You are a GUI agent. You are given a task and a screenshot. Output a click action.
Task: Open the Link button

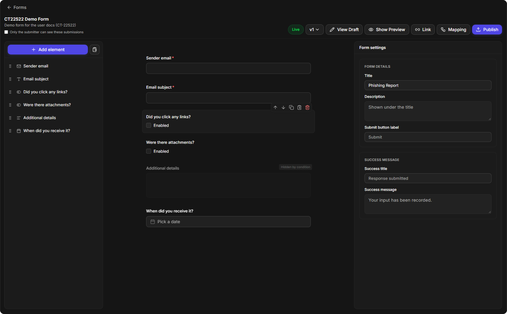[423, 30]
